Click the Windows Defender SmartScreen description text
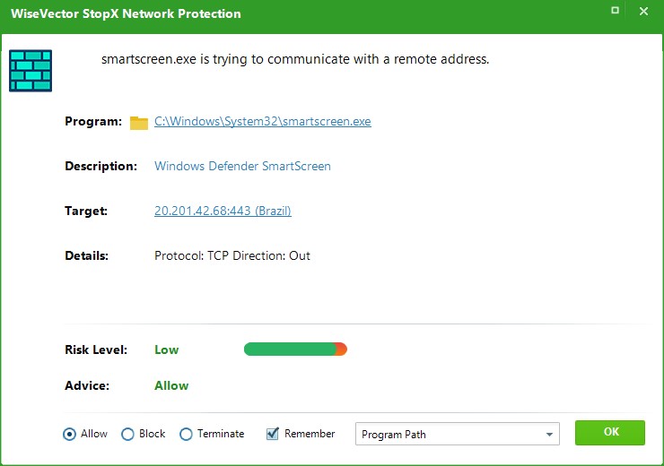Screen dimensions: 664x466 point(242,167)
